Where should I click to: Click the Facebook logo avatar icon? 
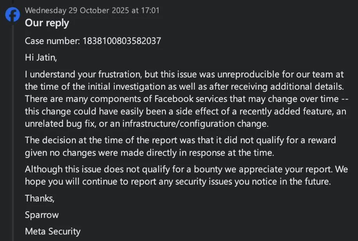coord(13,15)
